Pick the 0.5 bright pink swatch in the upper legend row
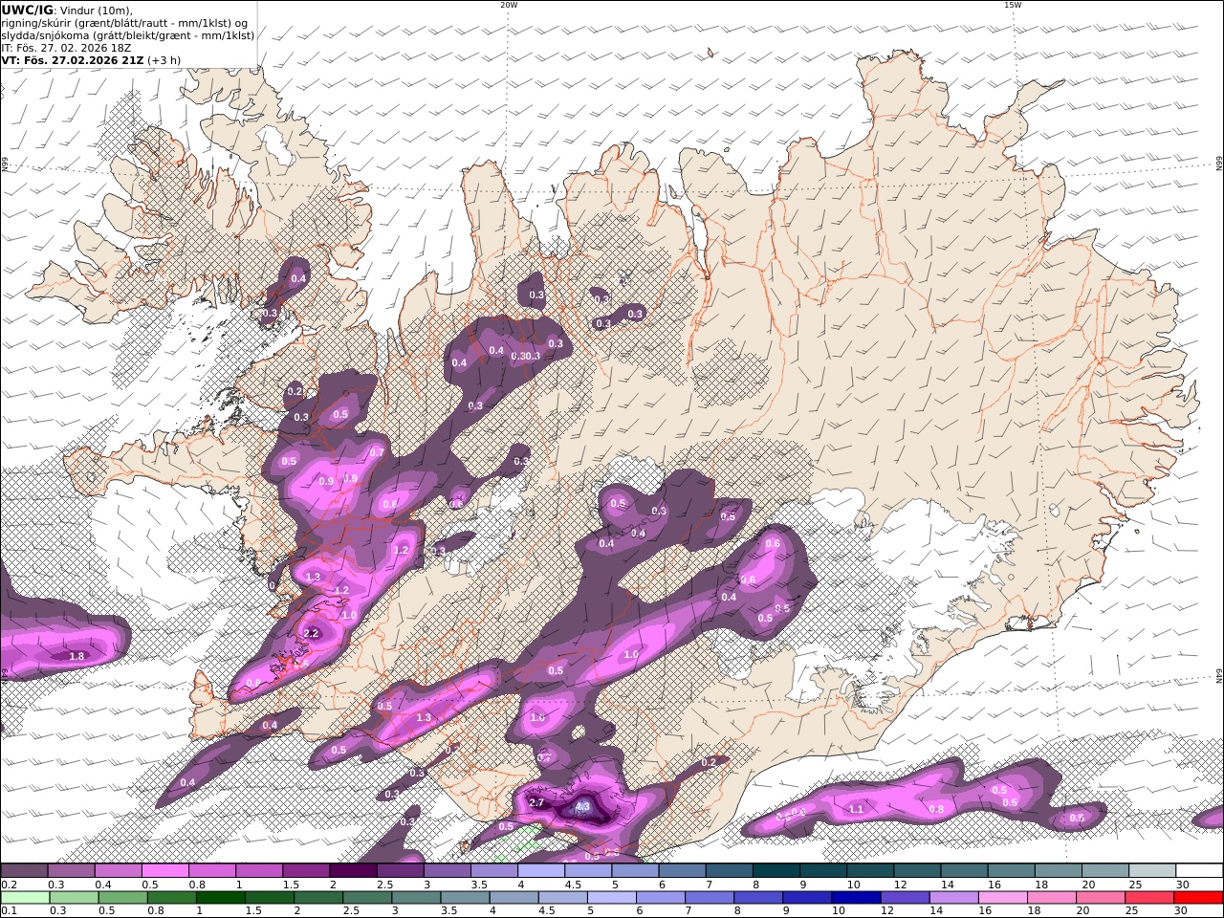This screenshot has height=918, width=1224. 165,871
